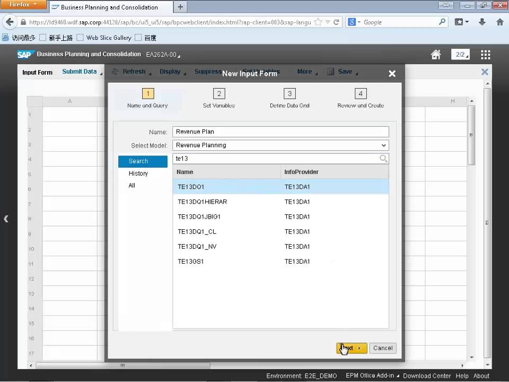
Task: Close the New Input Form dialog
Action: pos(392,73)
